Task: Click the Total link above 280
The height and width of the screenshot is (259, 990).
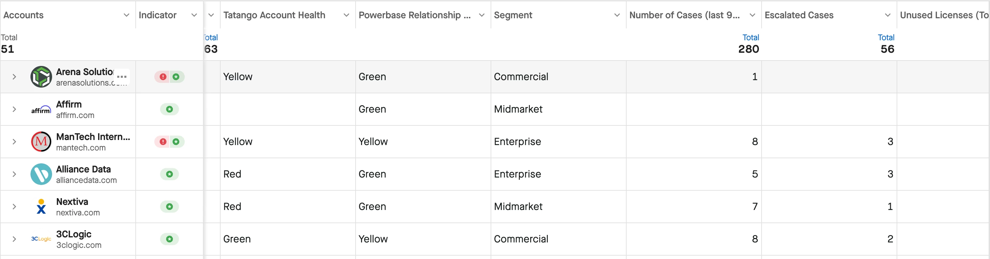Action: point(750,37)
